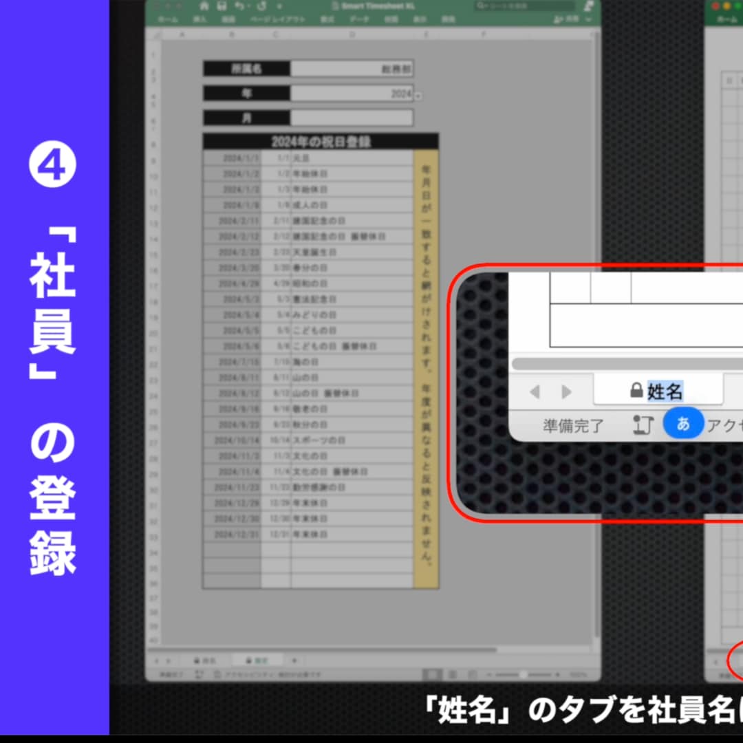The image size is (743, 743).
Task: Click the 2024年の祝日登録 header
Action: click(321, 142)
